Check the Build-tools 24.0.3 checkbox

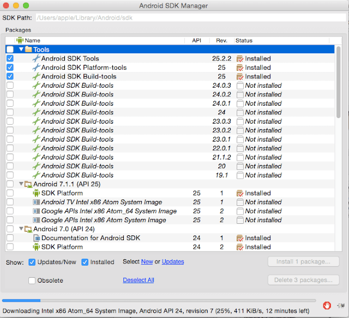(x=10, y=85)
